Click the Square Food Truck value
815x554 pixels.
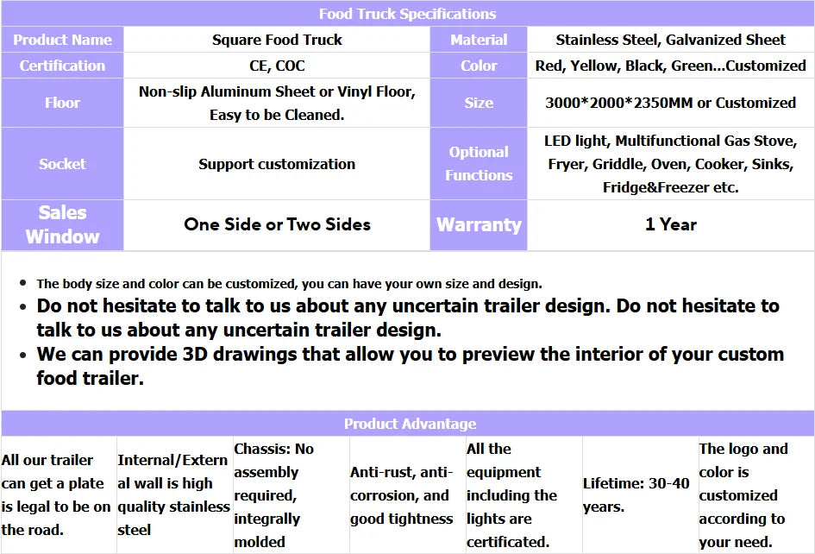[276, 40]
